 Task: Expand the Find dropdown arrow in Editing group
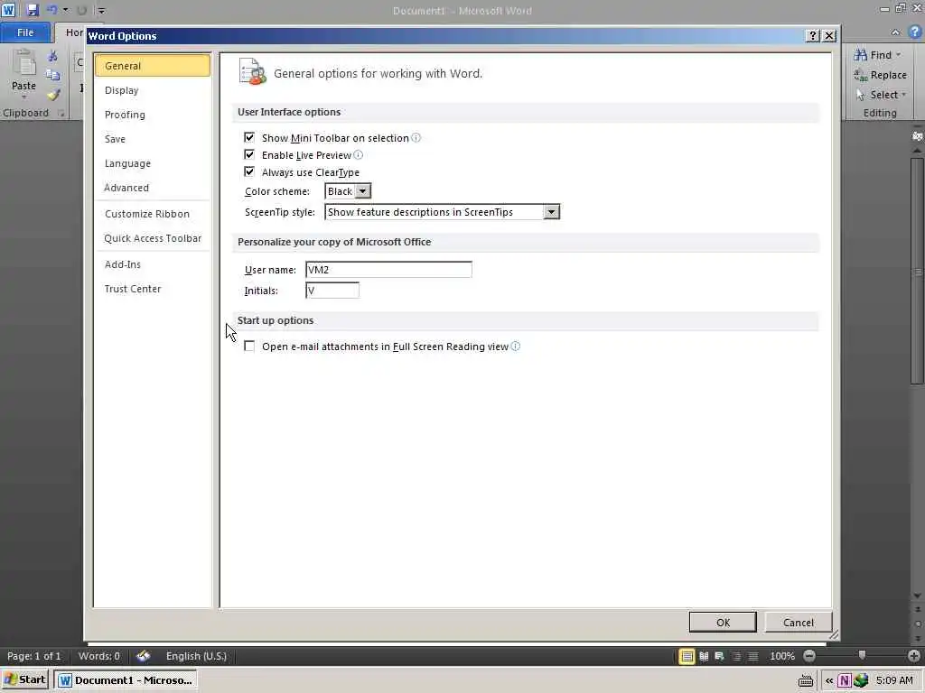[x=899, y=55]
